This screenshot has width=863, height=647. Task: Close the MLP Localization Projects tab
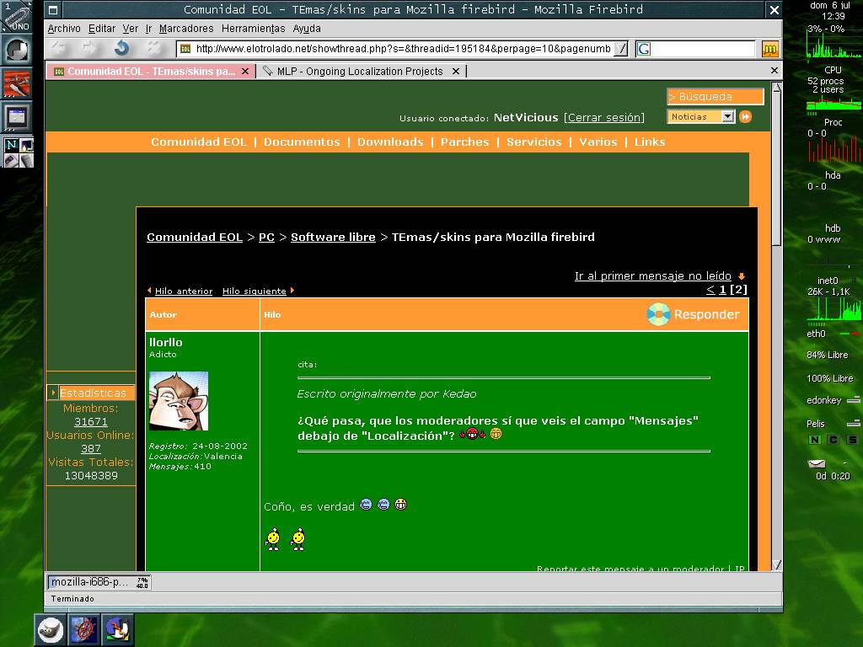pos(456,71)
